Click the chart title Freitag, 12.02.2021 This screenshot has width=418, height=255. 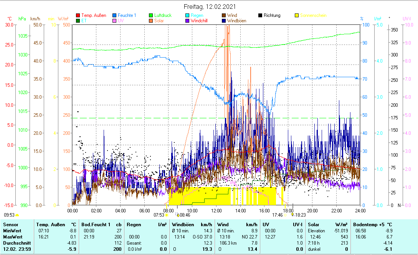pyautogui.click(x=210, y=7)
